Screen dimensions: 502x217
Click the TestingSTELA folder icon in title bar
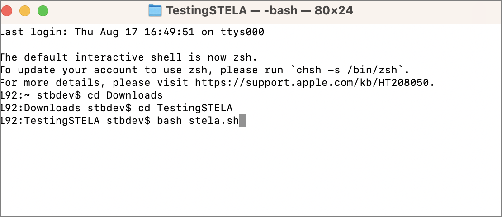(155, 10)
